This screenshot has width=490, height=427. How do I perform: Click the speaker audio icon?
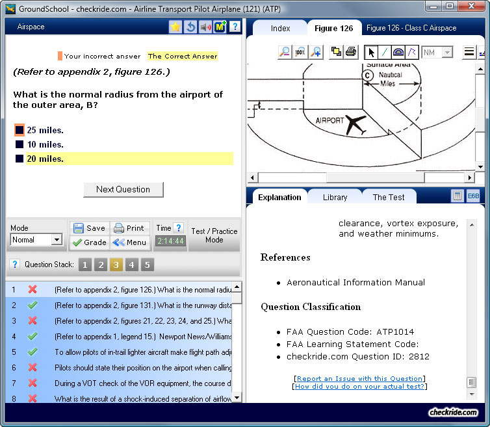coord(205,27)
